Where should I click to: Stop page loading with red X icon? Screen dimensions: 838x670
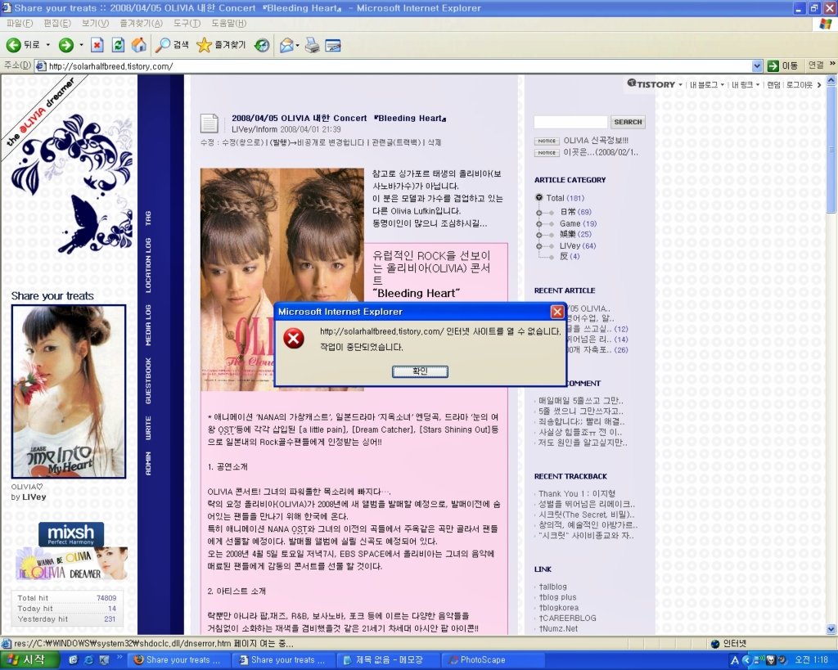[97, 46]
